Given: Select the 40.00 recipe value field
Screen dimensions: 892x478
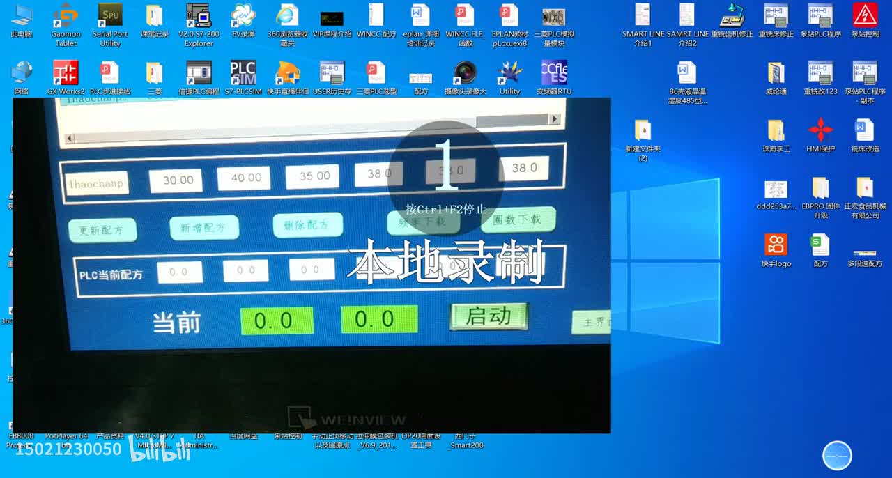Looking at the screenshot, I should [243, 178].
